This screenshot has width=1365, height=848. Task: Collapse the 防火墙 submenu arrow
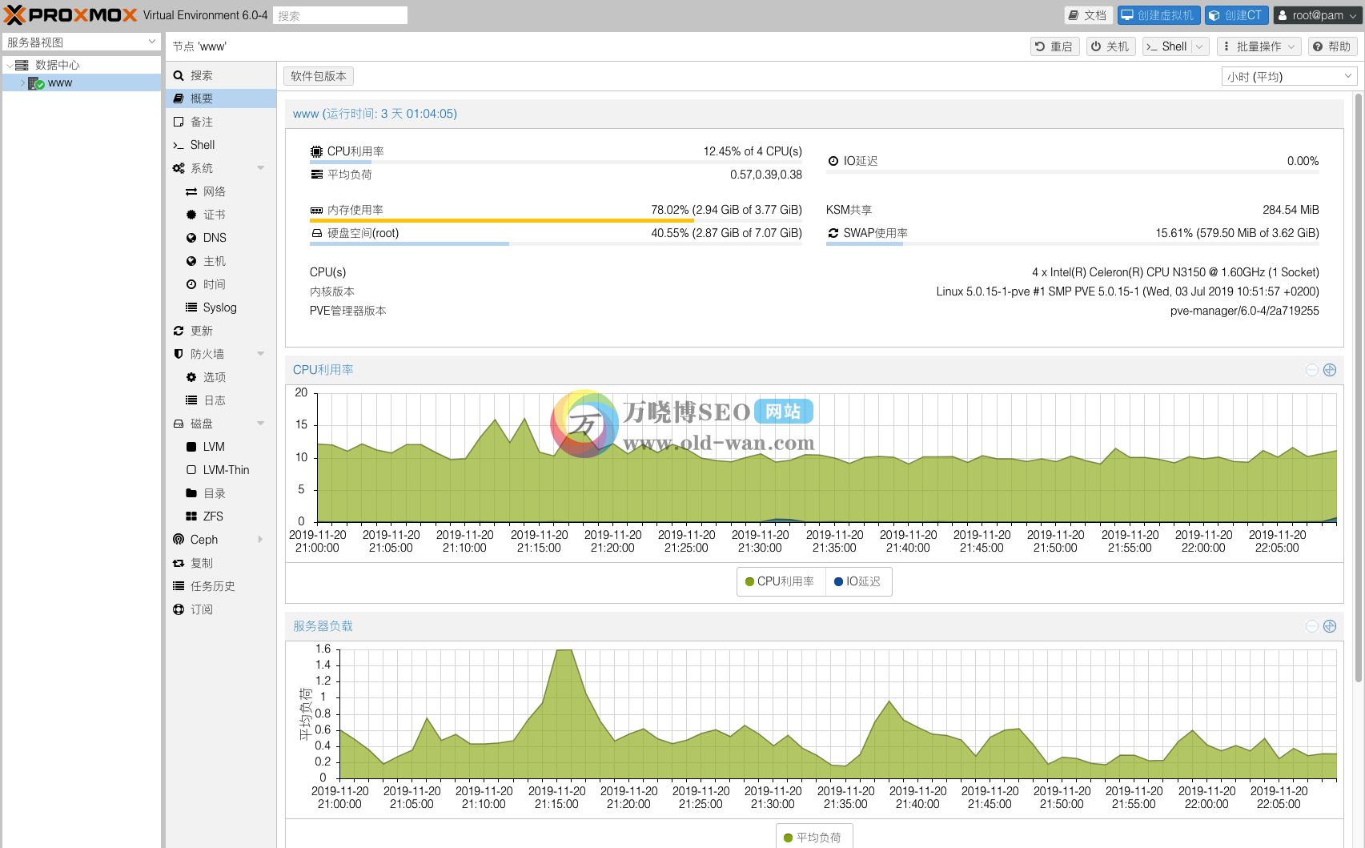[x=260, y=354]
